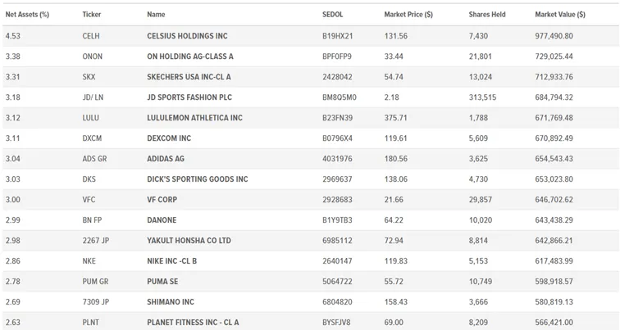Click the PLNT ticker cell
Screen dimensions: 620x330
tap(90, 323)
